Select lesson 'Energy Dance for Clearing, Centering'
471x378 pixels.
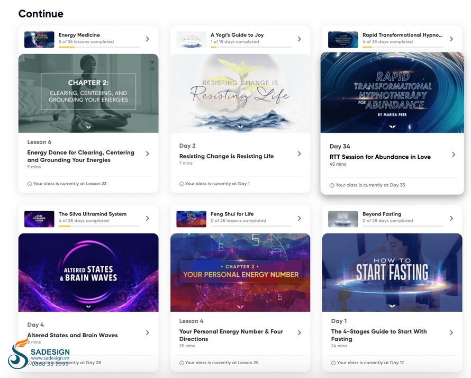click(81, 156)
